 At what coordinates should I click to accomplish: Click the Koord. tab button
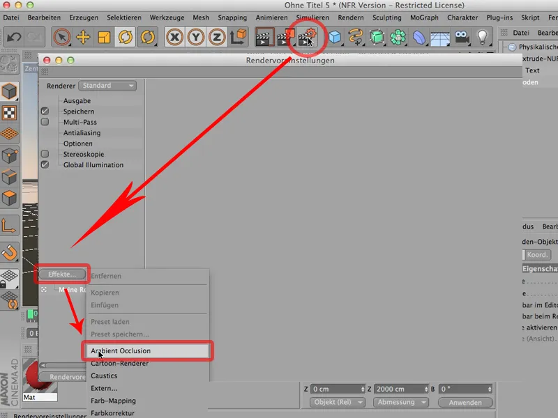[x=537, y=254]
